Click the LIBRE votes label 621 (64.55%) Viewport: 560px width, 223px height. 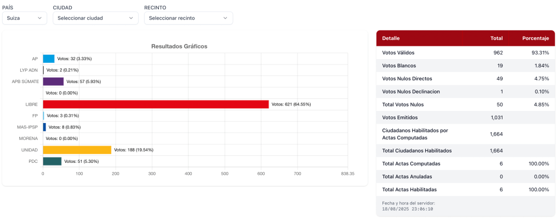click(x=291, y=104)
